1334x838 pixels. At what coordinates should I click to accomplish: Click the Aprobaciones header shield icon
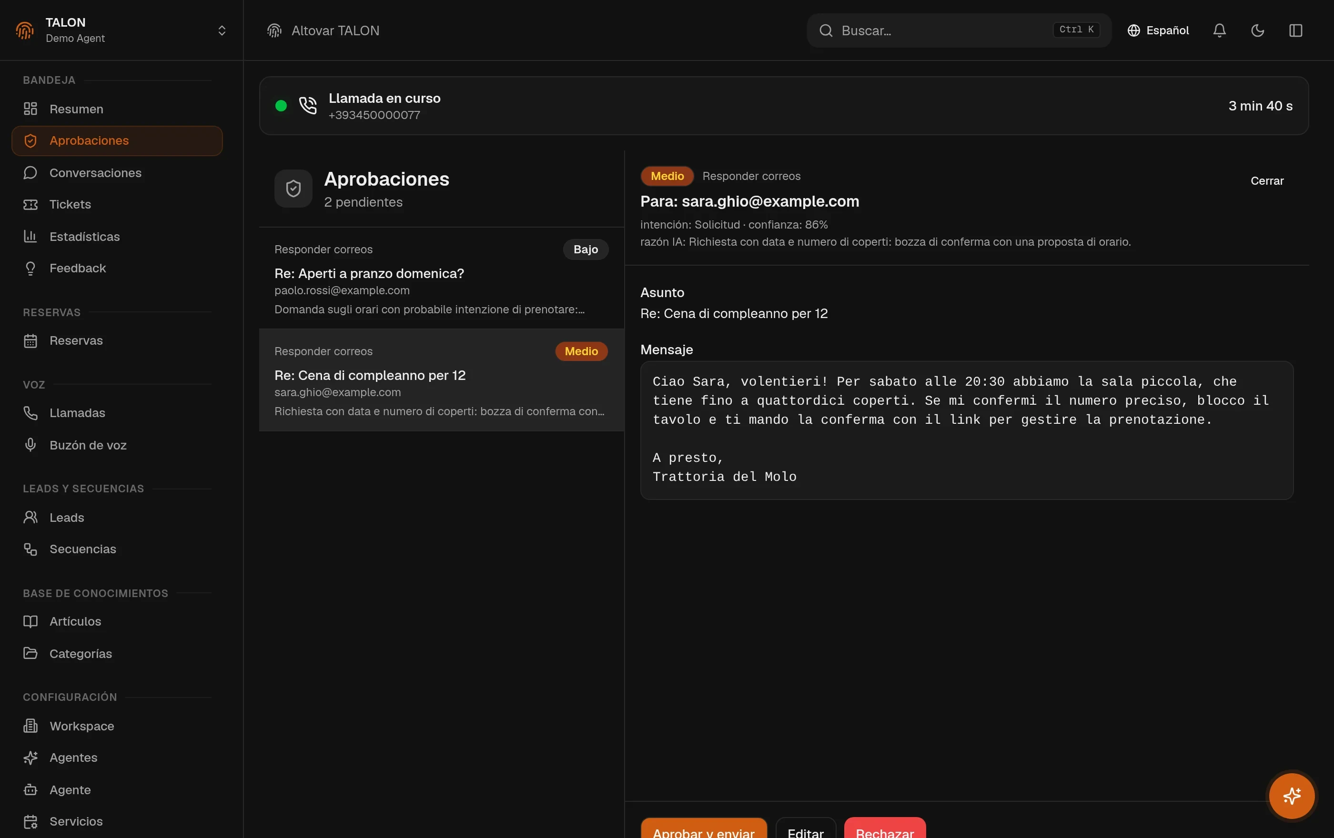[x=293, y=188]
